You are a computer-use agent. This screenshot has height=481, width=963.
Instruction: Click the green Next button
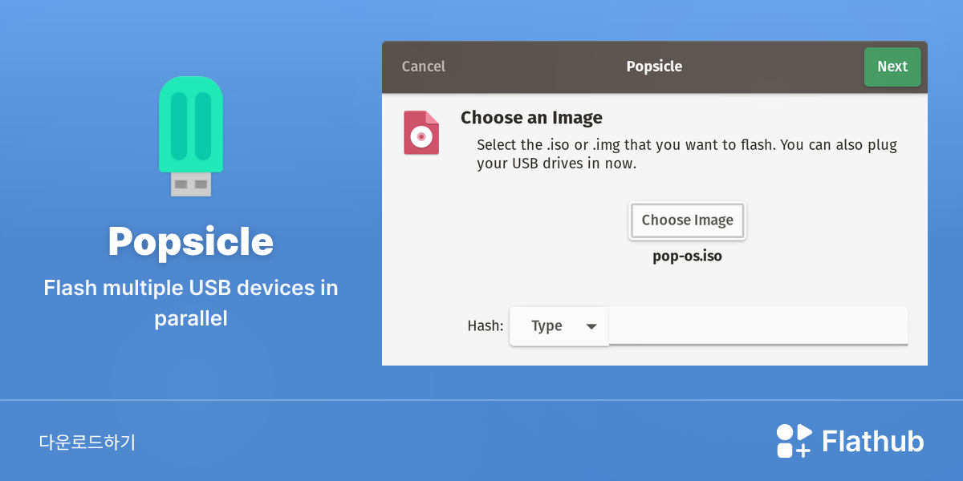point(892,67)
